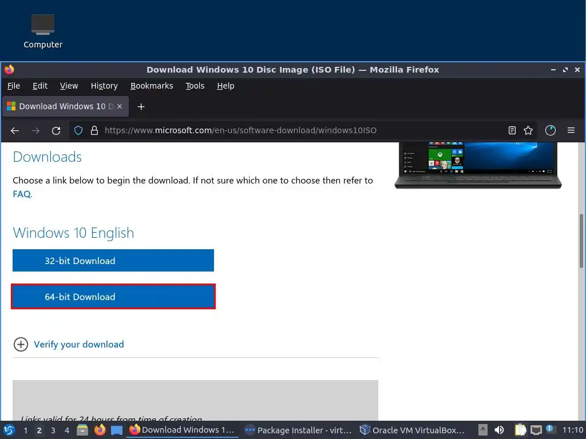Viewport: 586px width, 439px height.
Task: Launch Firefox from taskbar quick launch
Action: (100, 430)
